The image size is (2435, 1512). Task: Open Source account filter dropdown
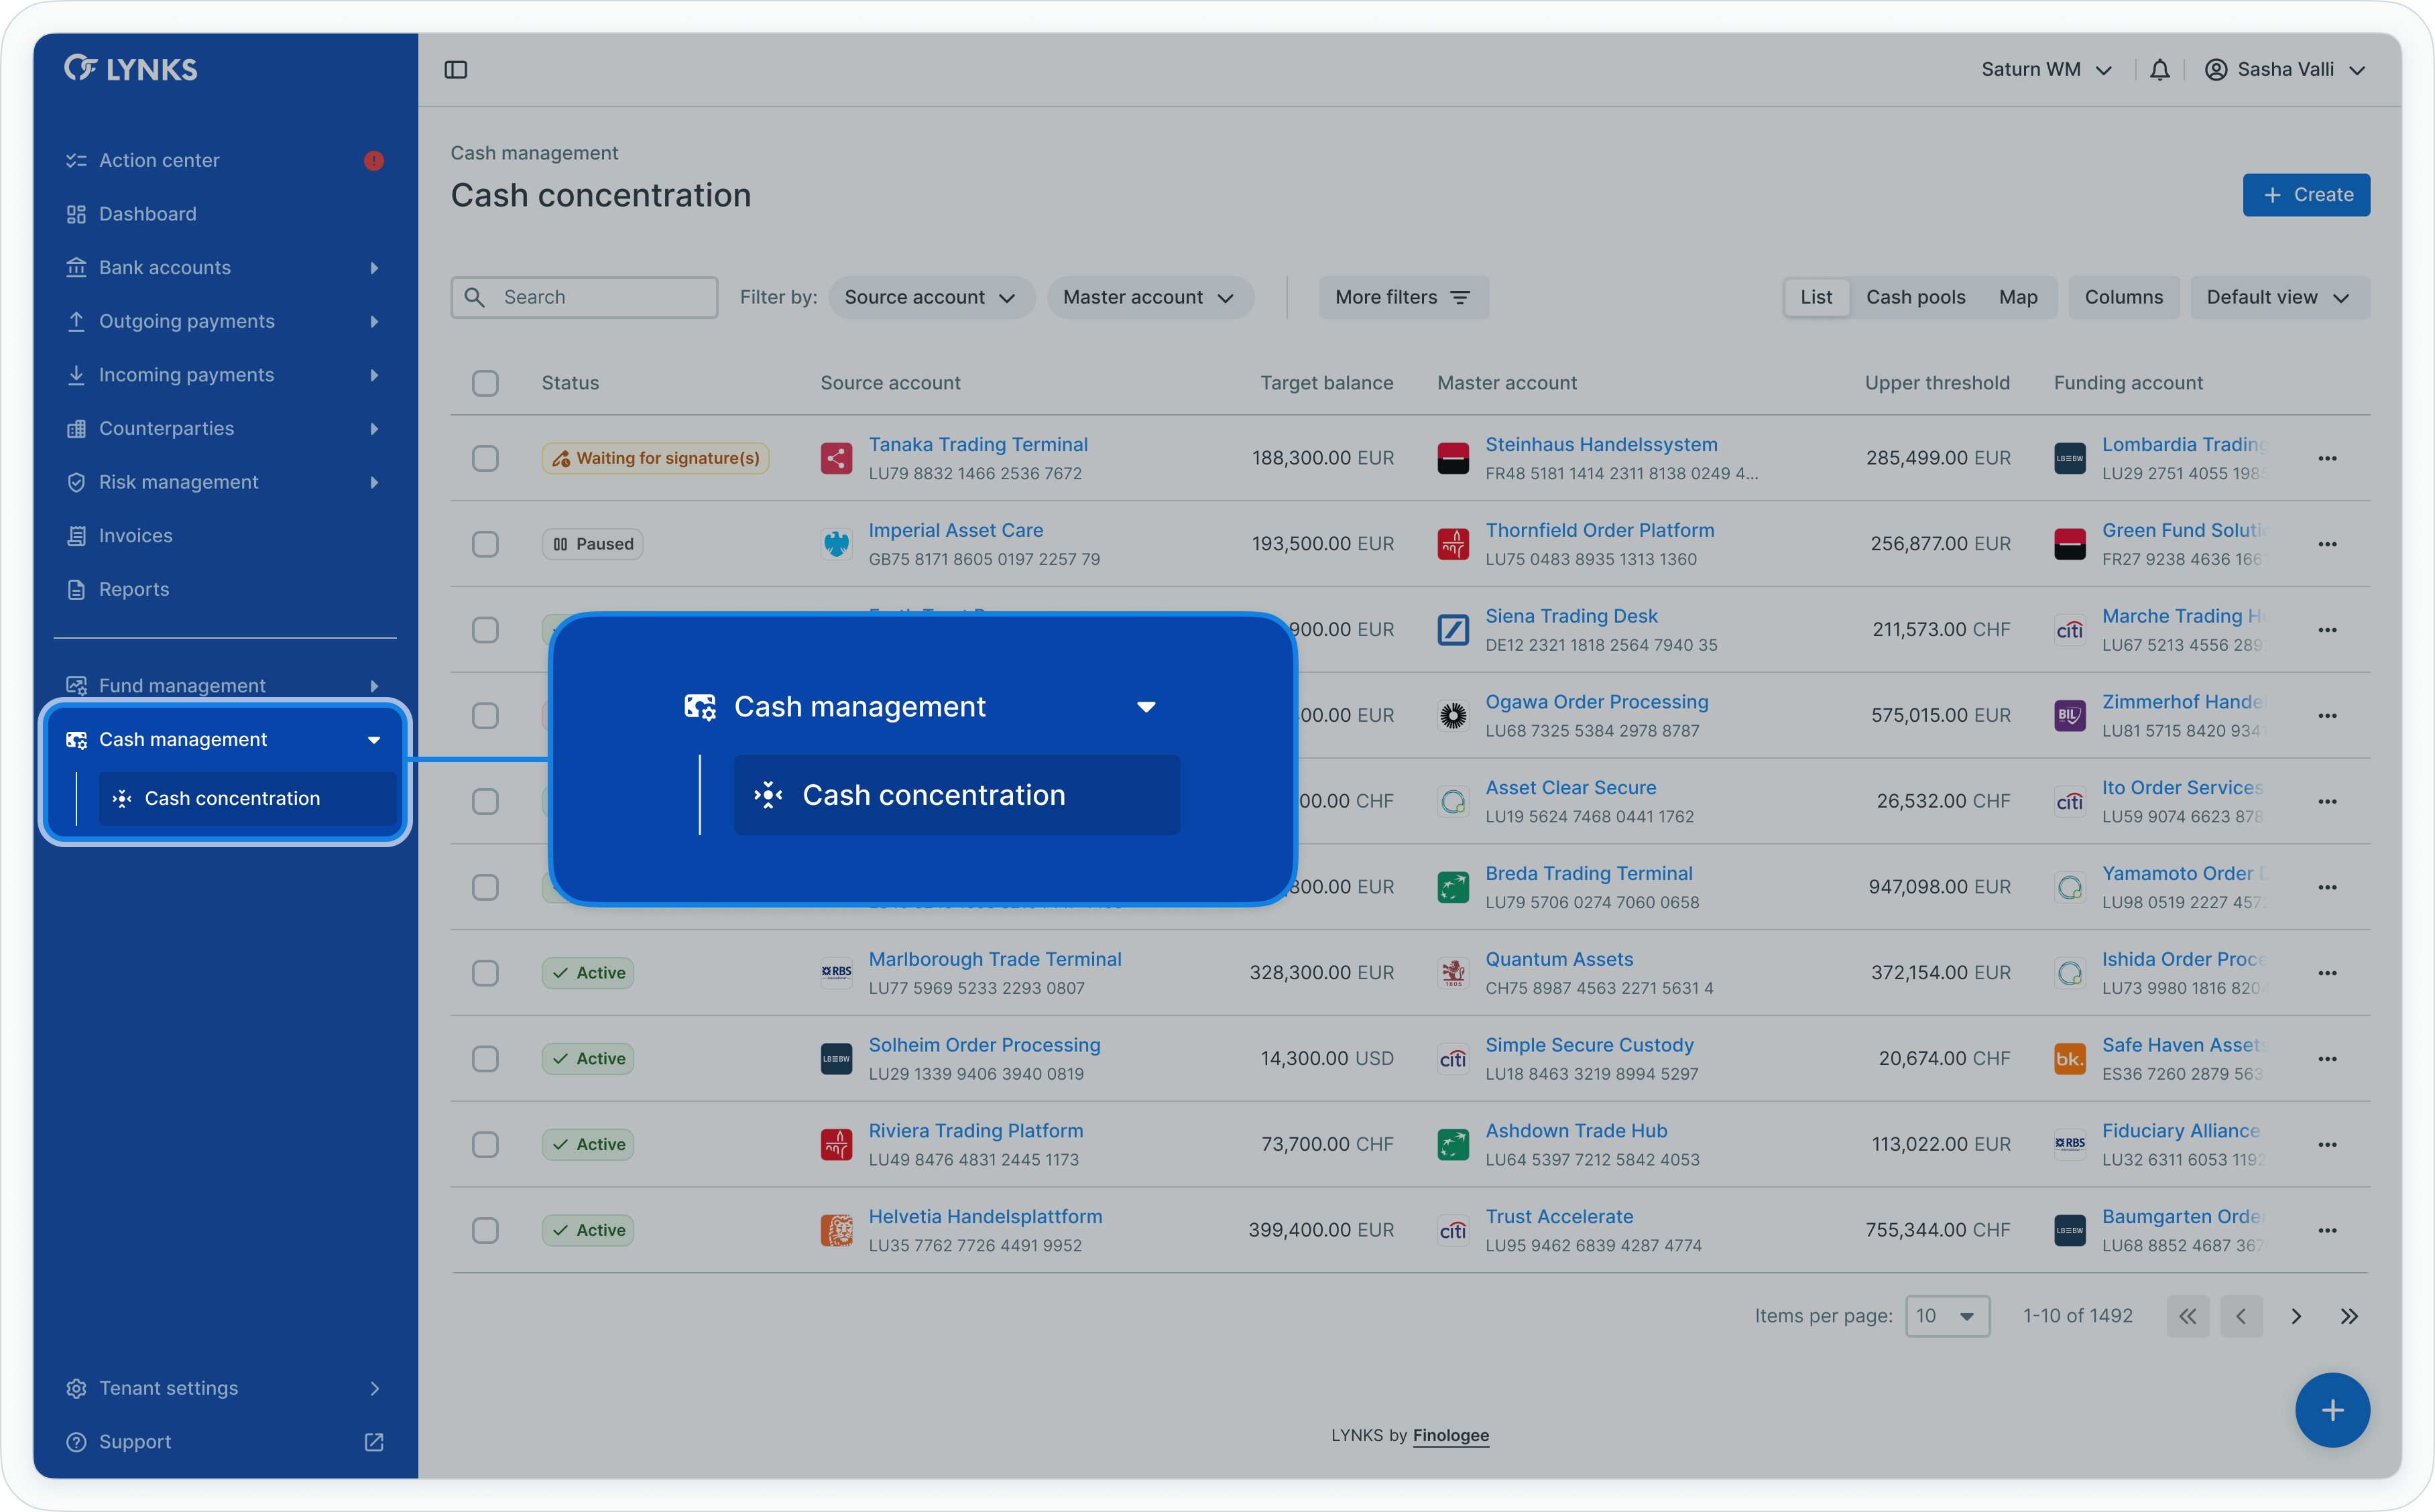930,297
